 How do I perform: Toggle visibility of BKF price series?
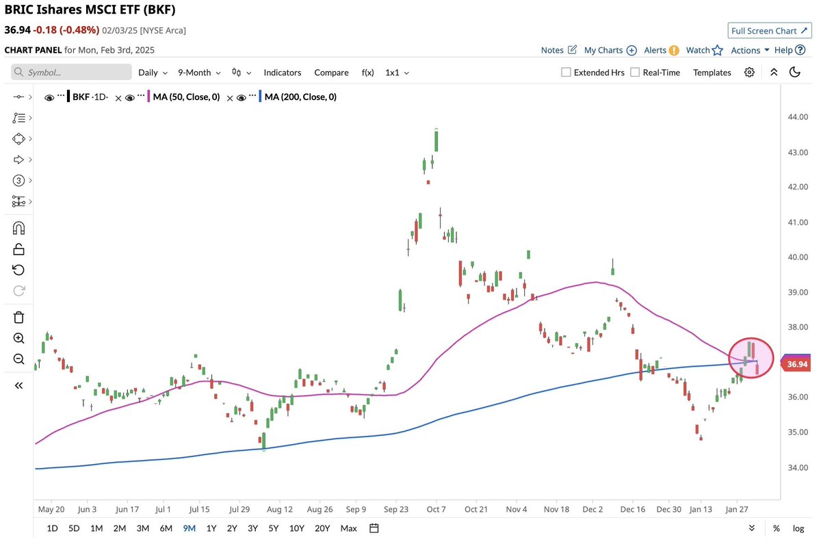[x=49, y=98]
